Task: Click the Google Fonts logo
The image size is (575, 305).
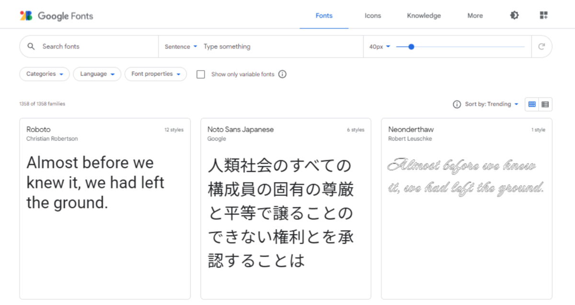Action: click(56, 16)
